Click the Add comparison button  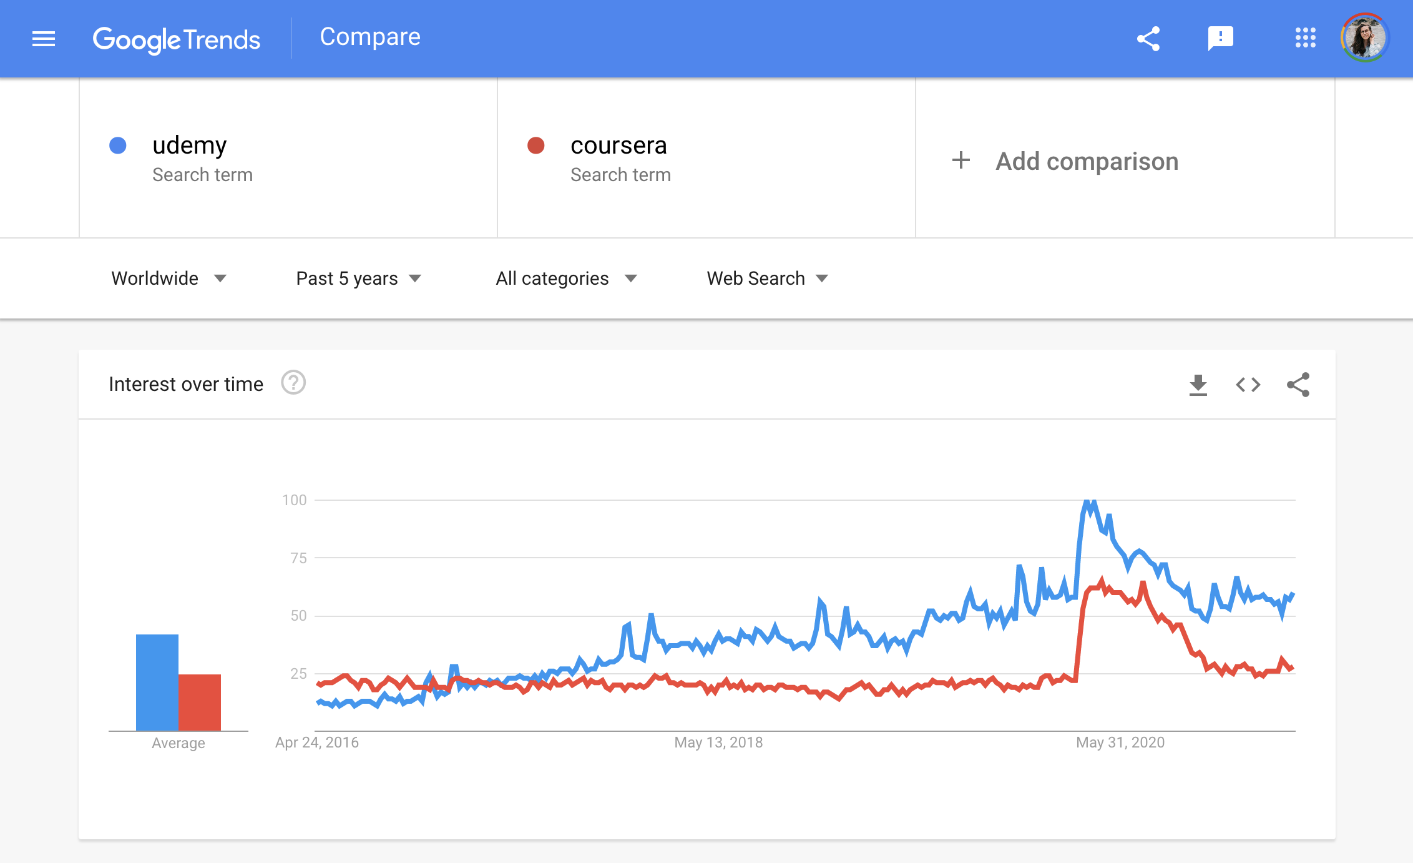pos(1065,161)
